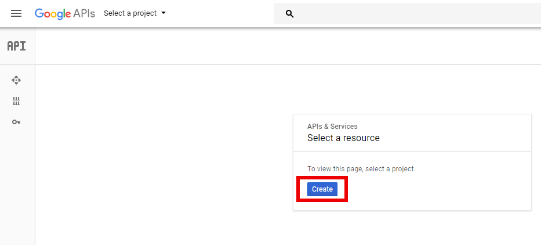Click the "To view this page" message text

(361, 169)
